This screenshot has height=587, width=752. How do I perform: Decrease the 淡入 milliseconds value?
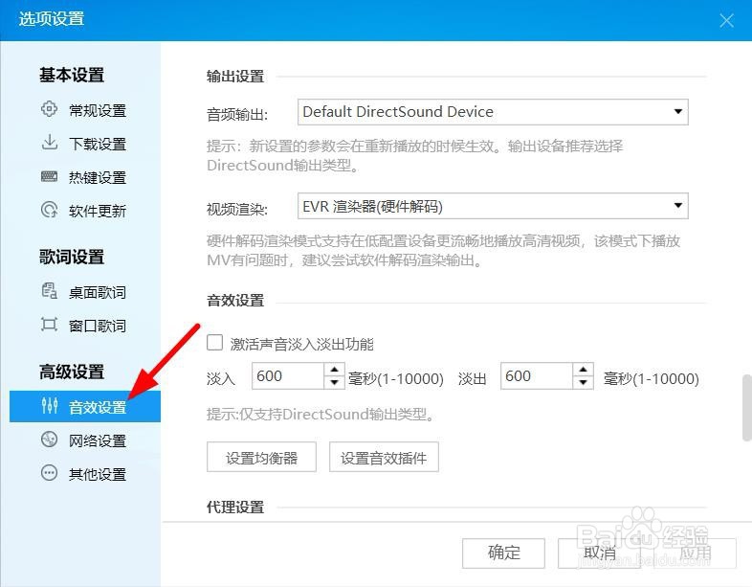pyautogui.click(x=334, y=382)
